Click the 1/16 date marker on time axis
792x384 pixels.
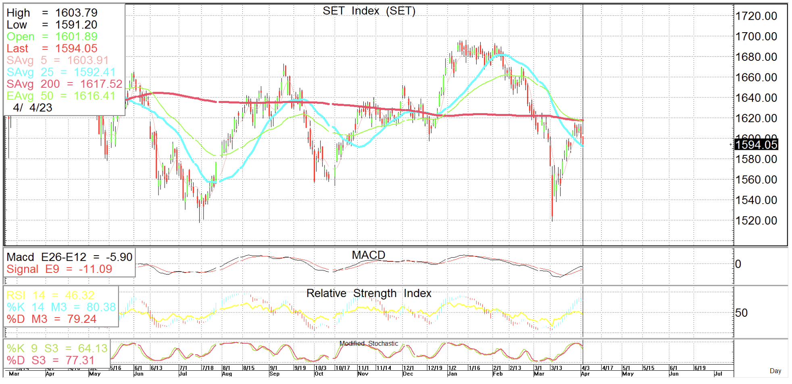tap(474, 368)
